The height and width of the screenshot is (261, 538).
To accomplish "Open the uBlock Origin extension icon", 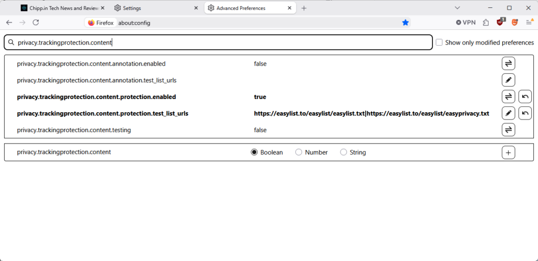I will point(500,23).
